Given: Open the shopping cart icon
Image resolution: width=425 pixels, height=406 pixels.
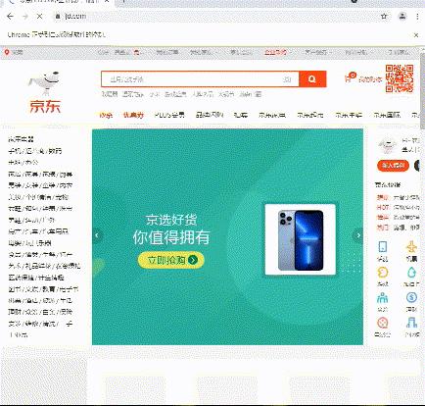Looking at the screenshot, I should [349, 78].
